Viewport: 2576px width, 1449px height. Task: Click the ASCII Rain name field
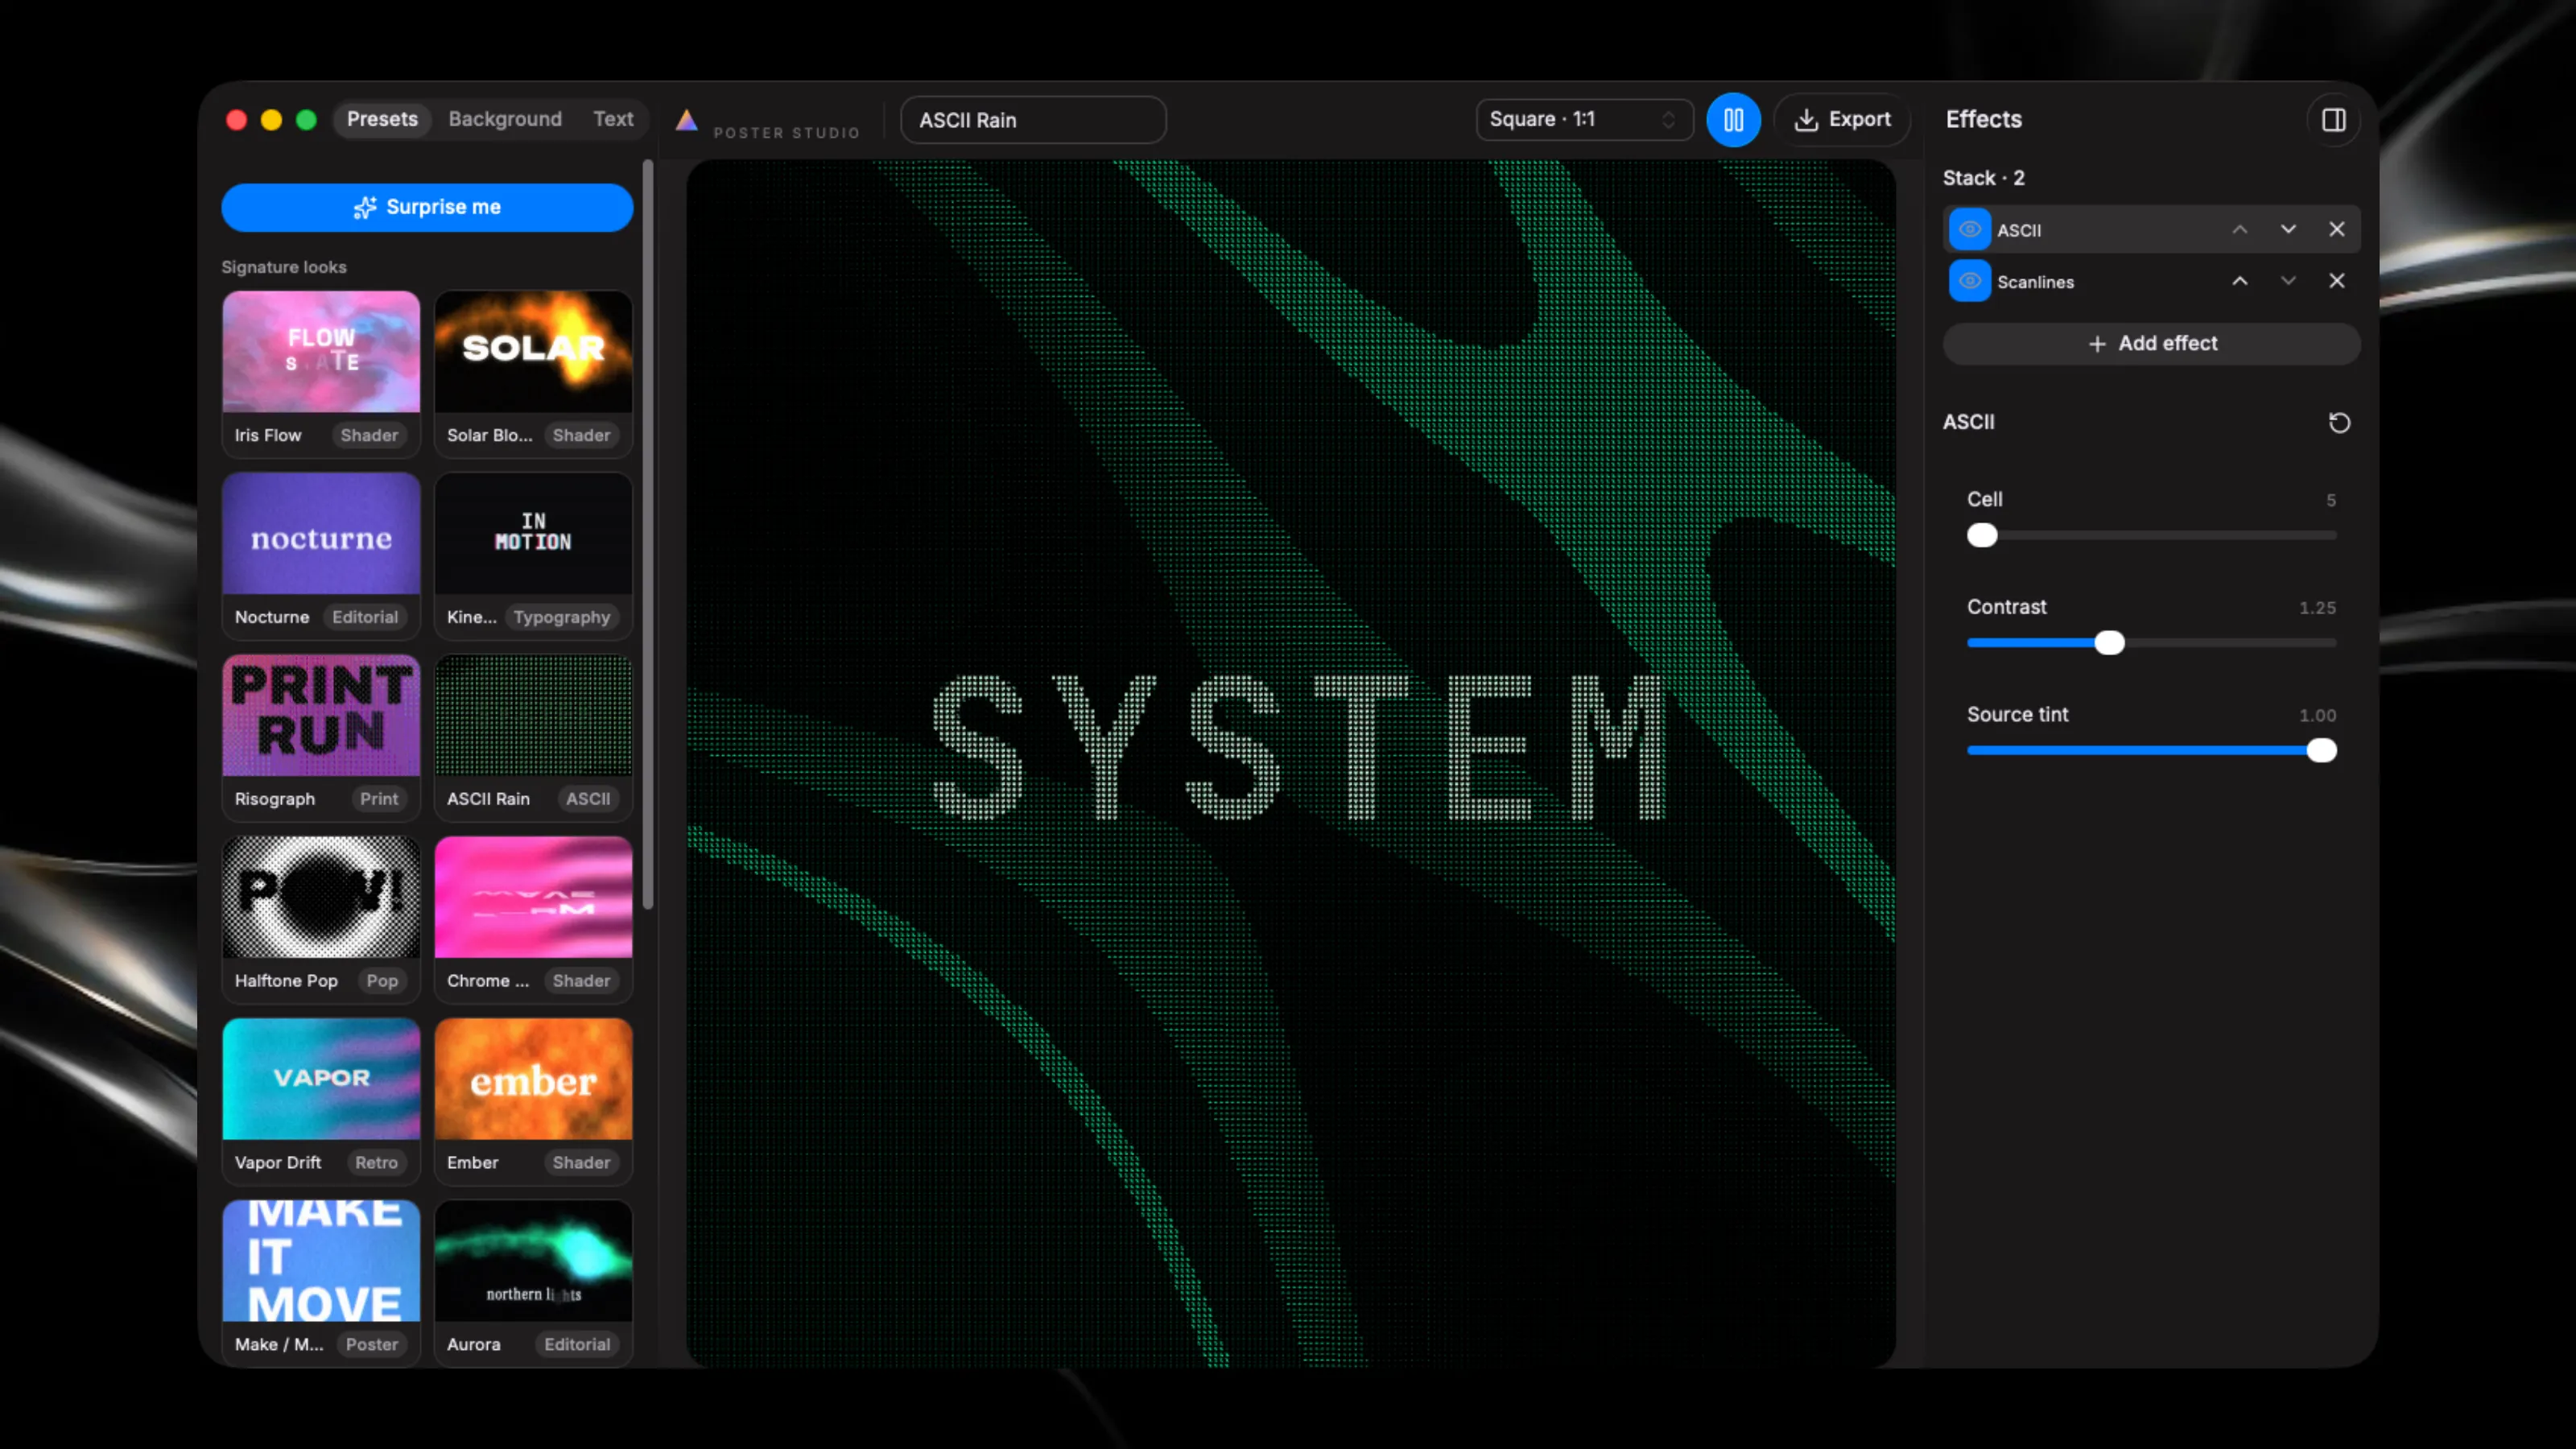tap(1033, 120)
